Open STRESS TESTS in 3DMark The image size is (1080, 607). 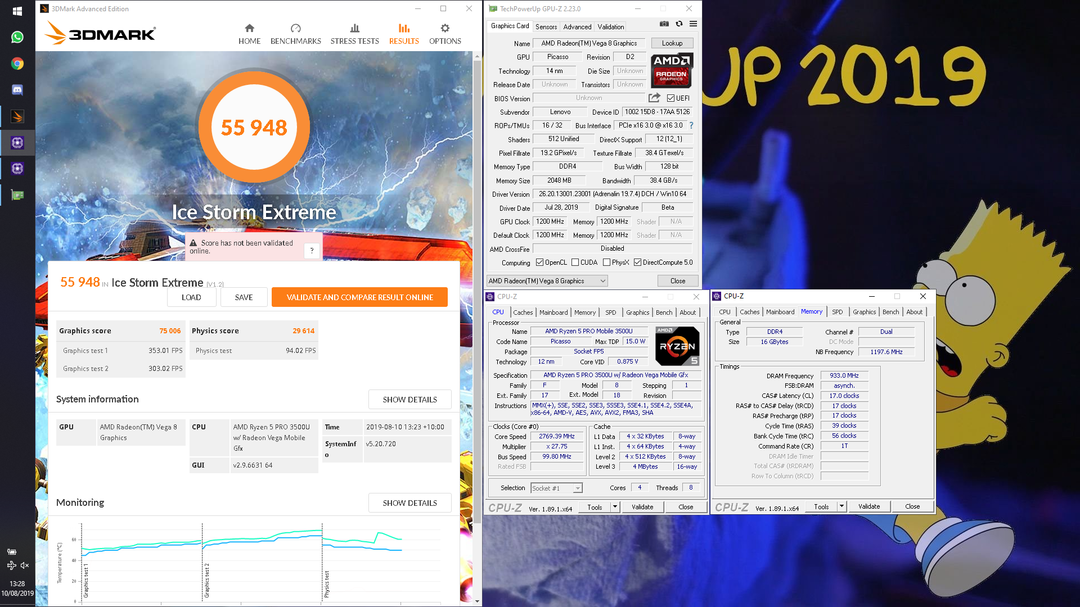(354, 34)
